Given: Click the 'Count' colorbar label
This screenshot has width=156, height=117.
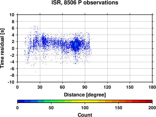Looking at the screenshot, I should point(85,115).
